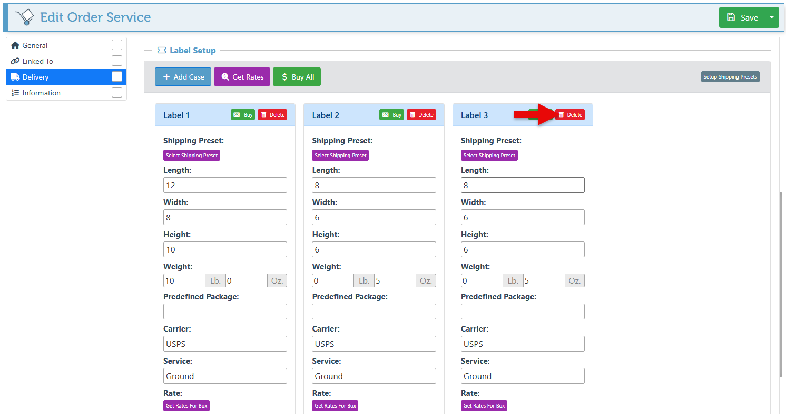The width and height of the screenshot is (786, 417).
Task: Click the list icon beside Information
Action: point(15,93)
